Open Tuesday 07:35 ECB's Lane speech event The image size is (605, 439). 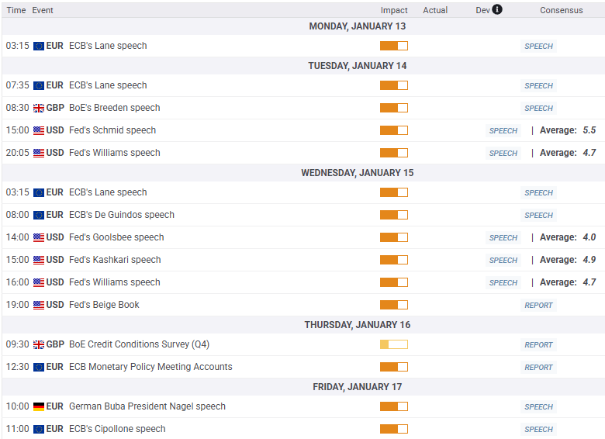[x=108, y=85]
